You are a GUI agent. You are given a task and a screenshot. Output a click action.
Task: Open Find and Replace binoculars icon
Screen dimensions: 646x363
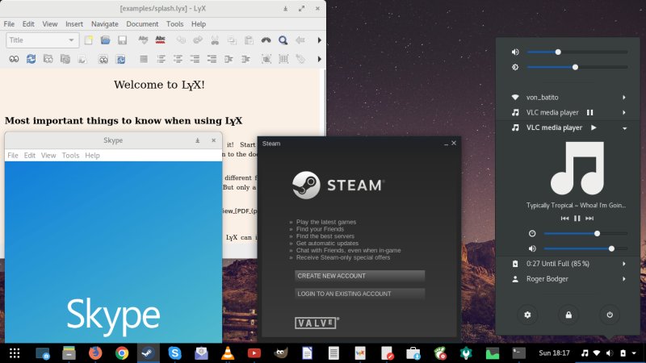point(266,40)
